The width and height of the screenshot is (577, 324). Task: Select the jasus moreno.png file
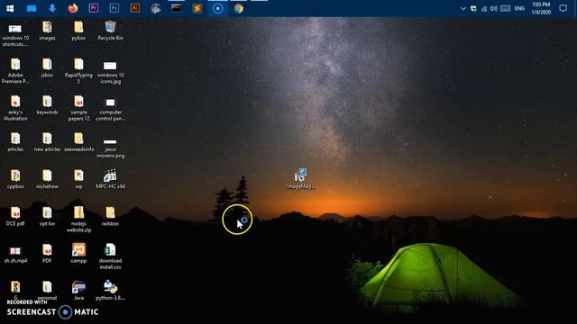click(110, 148)
